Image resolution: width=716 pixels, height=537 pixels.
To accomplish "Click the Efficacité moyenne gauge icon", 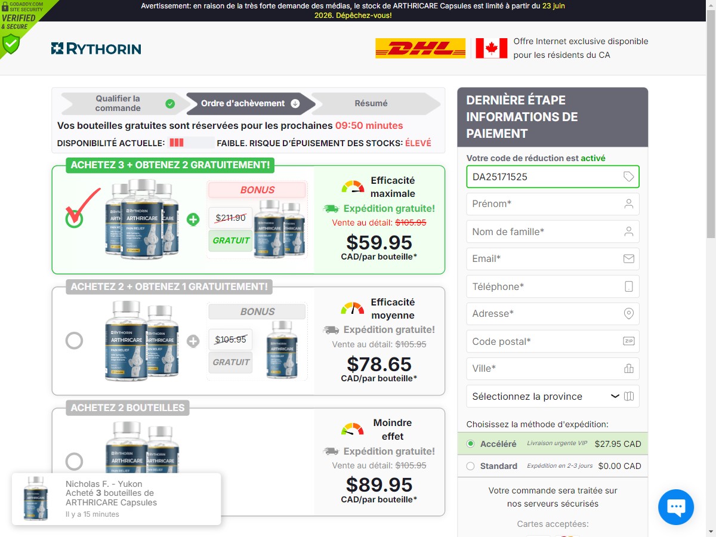I will [x=353, y=308].
